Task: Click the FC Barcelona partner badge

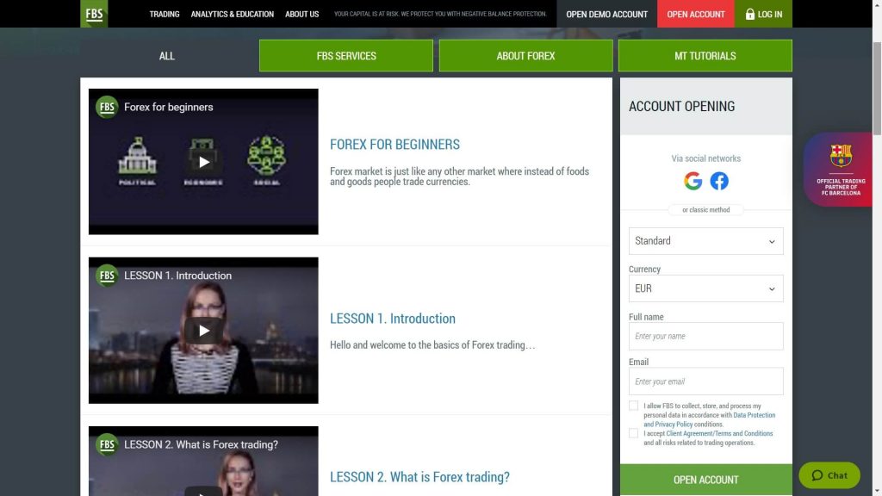Action: point(840,170)
